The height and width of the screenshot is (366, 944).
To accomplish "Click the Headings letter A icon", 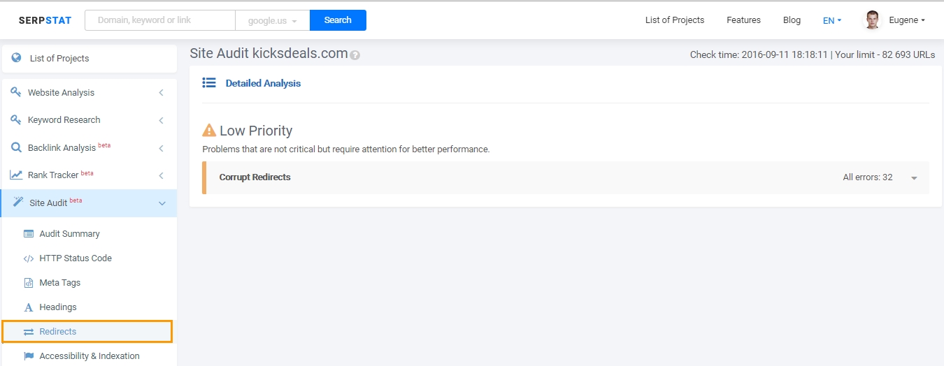I will click(x=29, y=307).
